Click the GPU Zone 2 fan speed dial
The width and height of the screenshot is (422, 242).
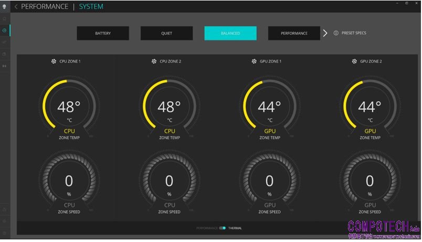click(x=370, y=181)
